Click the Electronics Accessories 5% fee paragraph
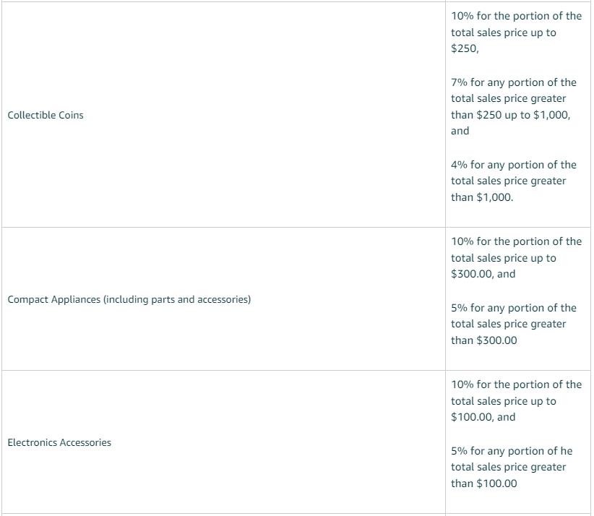The image size is (594, 516). coord(514,467)
